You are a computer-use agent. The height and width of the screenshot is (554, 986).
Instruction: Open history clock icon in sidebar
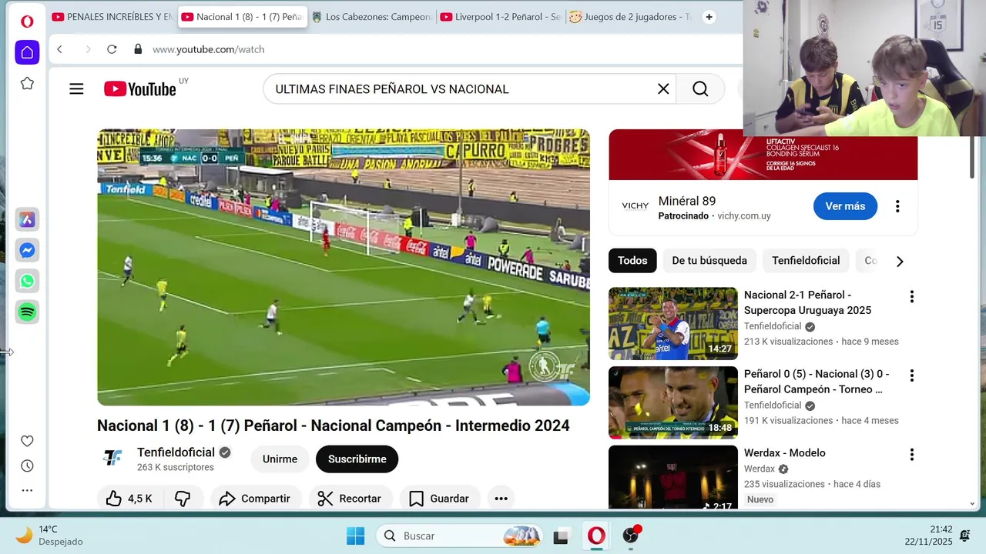point(27,466)
